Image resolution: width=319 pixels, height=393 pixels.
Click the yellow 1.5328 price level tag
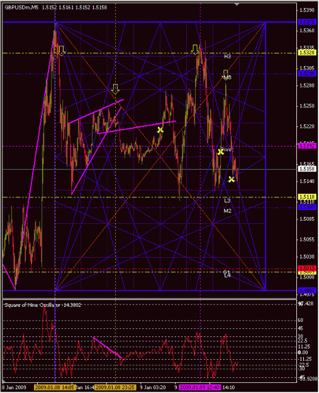pos(308,53)
